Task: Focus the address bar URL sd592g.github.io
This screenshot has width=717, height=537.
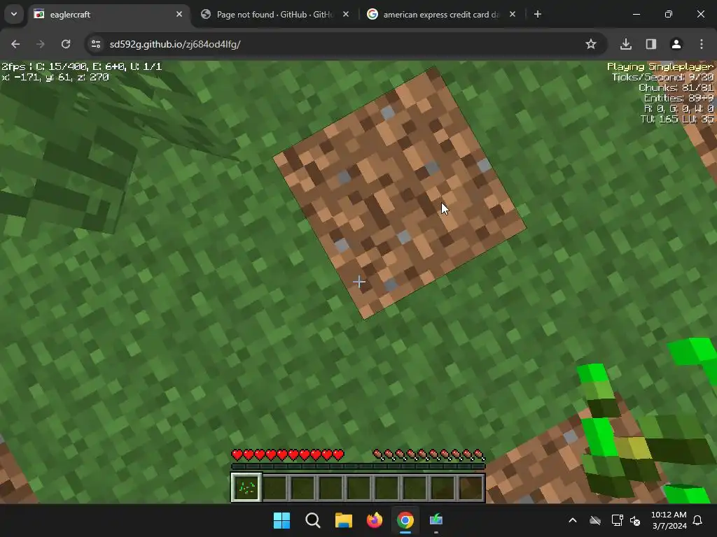Action: coord(174,44)
